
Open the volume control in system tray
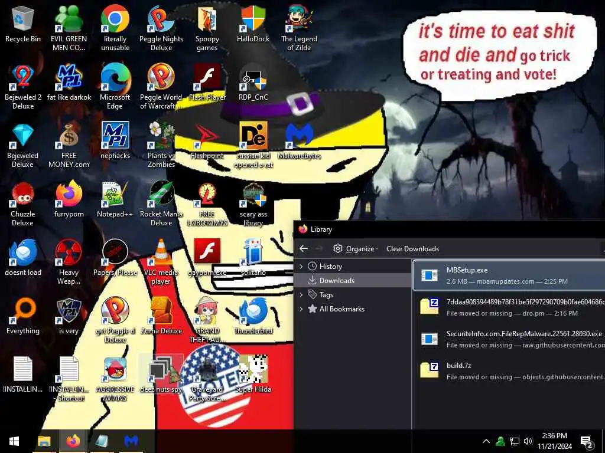pos(528,441)
